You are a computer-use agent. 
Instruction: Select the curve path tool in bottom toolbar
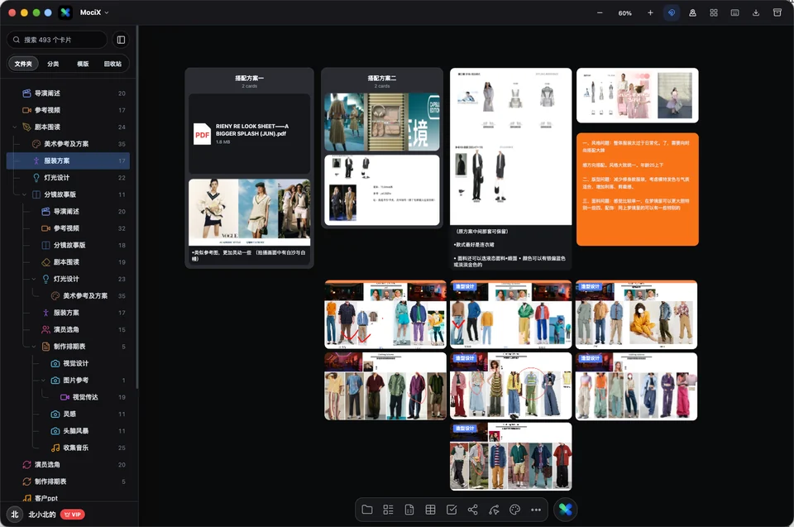coord(494,510)
